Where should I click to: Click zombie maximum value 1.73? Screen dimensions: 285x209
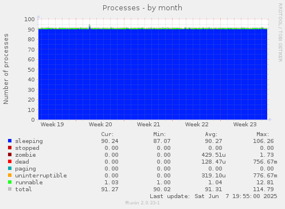click(x=267, y=155)
